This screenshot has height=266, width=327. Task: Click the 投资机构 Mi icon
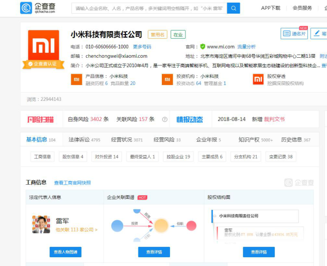coord(167,80)
